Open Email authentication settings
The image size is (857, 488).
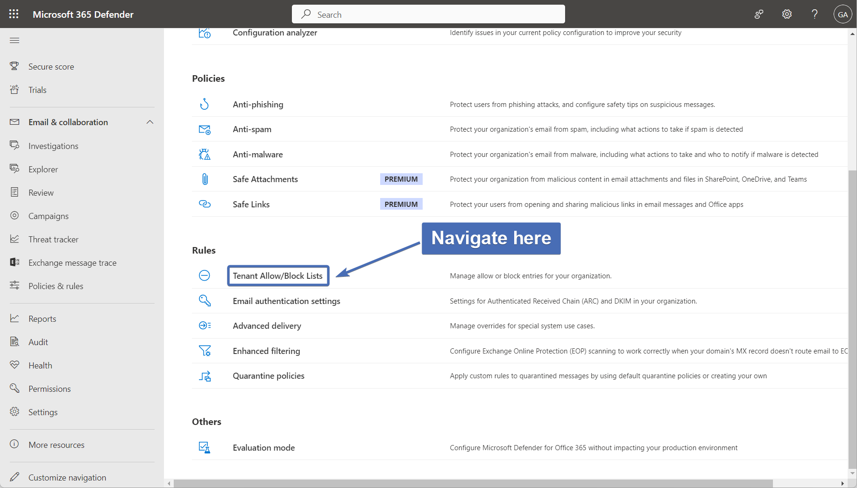point(286,301)
